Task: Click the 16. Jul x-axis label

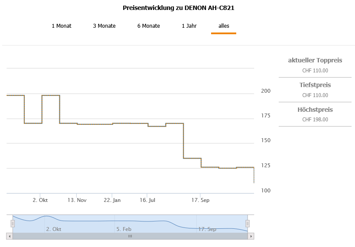Action: click(147, 200)
